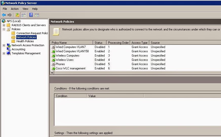Click the Wireless Users policy icon
This screenshot has width=221, height=137.
coord(53,60)
